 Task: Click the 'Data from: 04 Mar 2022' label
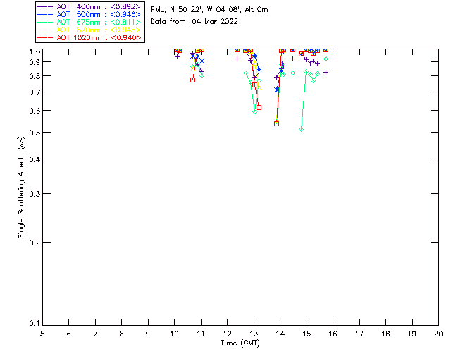coord(194,22)
